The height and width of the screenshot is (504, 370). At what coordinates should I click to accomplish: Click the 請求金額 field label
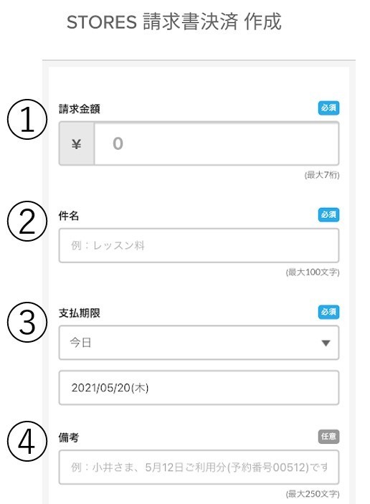tap(80, 109)
